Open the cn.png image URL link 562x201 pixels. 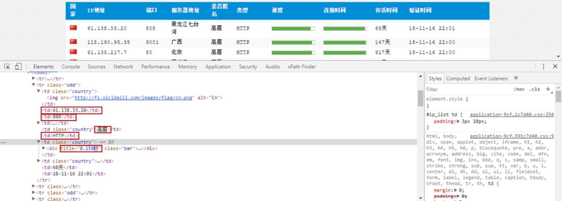click(134, 97)
